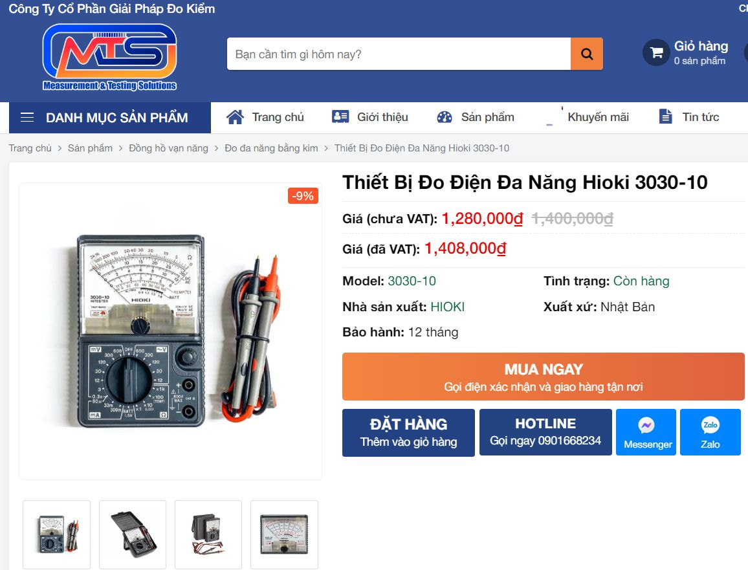This screenshot has width=748, height=570.
Task: Click the Tin tức document icon
Action: 665,116
